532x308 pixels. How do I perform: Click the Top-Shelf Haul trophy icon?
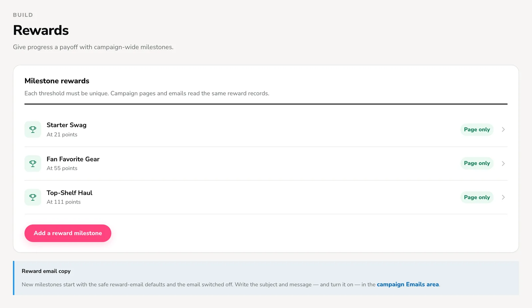[x=33, y=197]
